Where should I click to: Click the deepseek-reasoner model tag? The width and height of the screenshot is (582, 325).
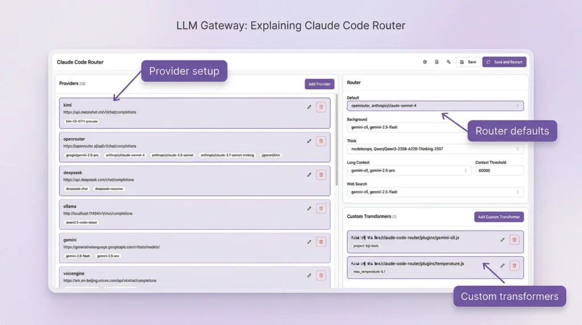tap(109, 189)
